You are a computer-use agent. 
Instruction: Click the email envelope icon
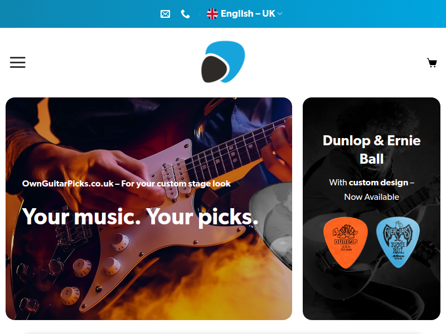(x=165, y=14)
